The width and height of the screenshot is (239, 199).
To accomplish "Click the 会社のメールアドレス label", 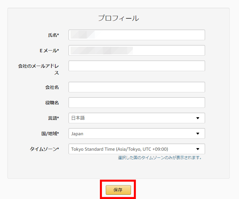I will coord(38,69).
